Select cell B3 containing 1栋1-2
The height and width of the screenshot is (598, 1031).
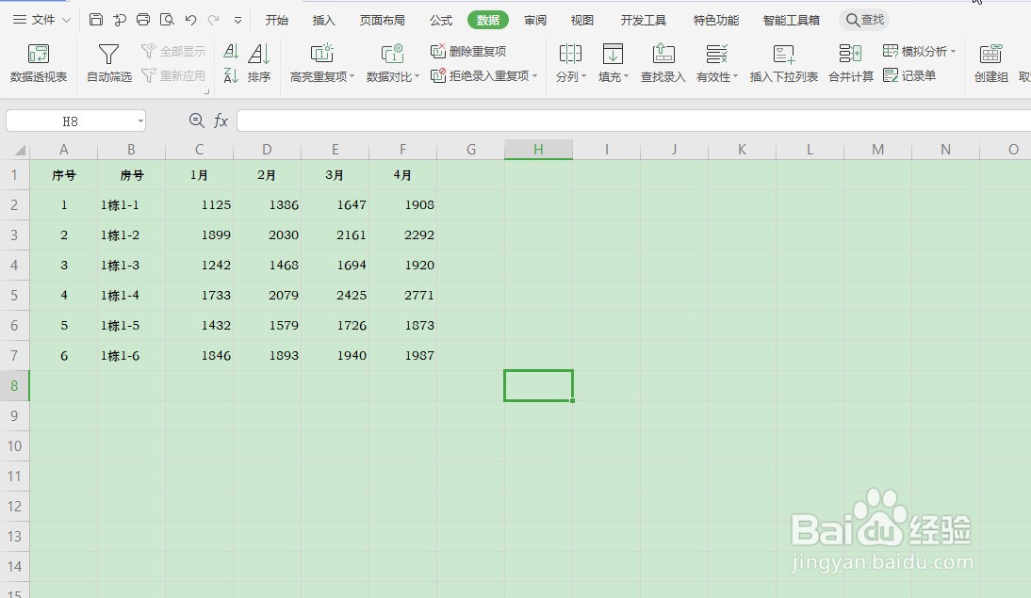(131, 234)
